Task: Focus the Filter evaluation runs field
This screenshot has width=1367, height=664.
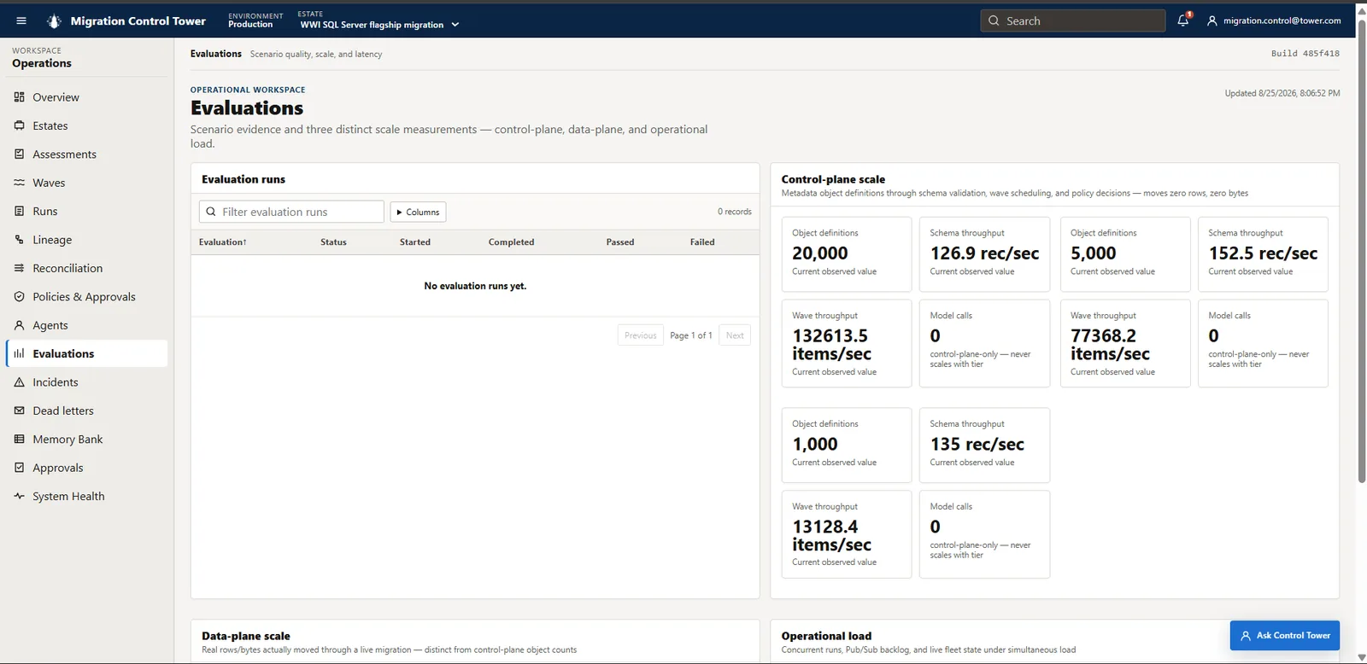Action: point(291,212)
